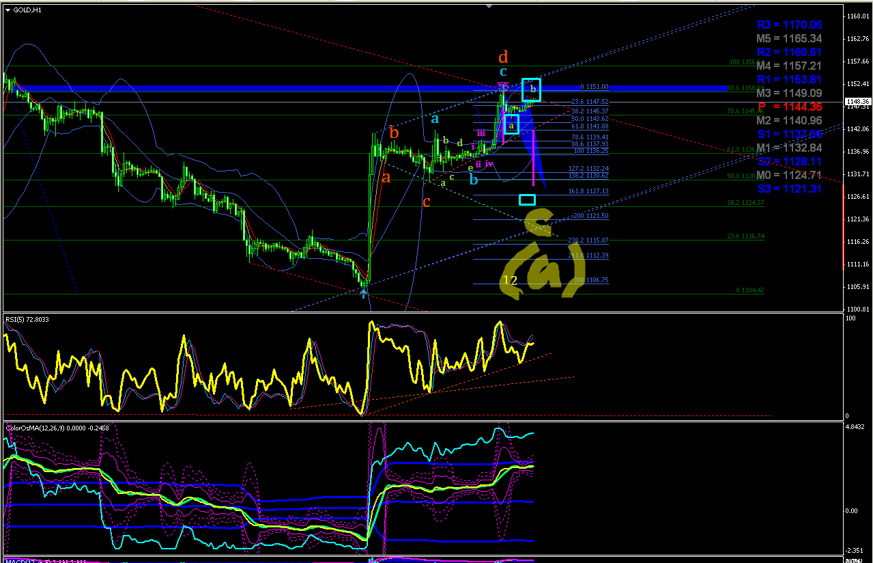Click the S2 = 1128.11 support label

click(x=789, y=161)
